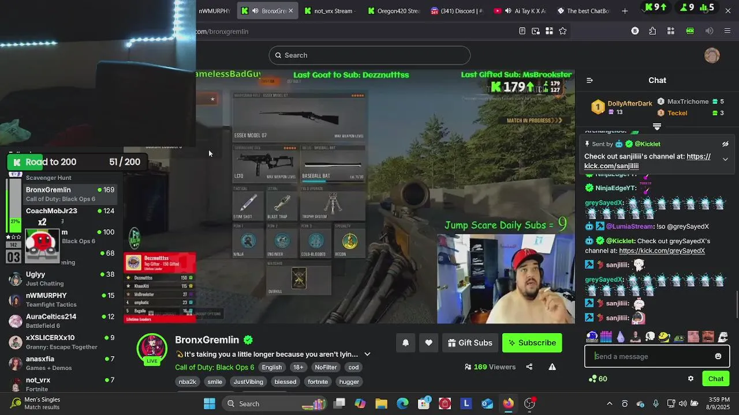The image size is (739, 415).
Task: Open the Copilot taskbar icon
Action: coord(360,403)
